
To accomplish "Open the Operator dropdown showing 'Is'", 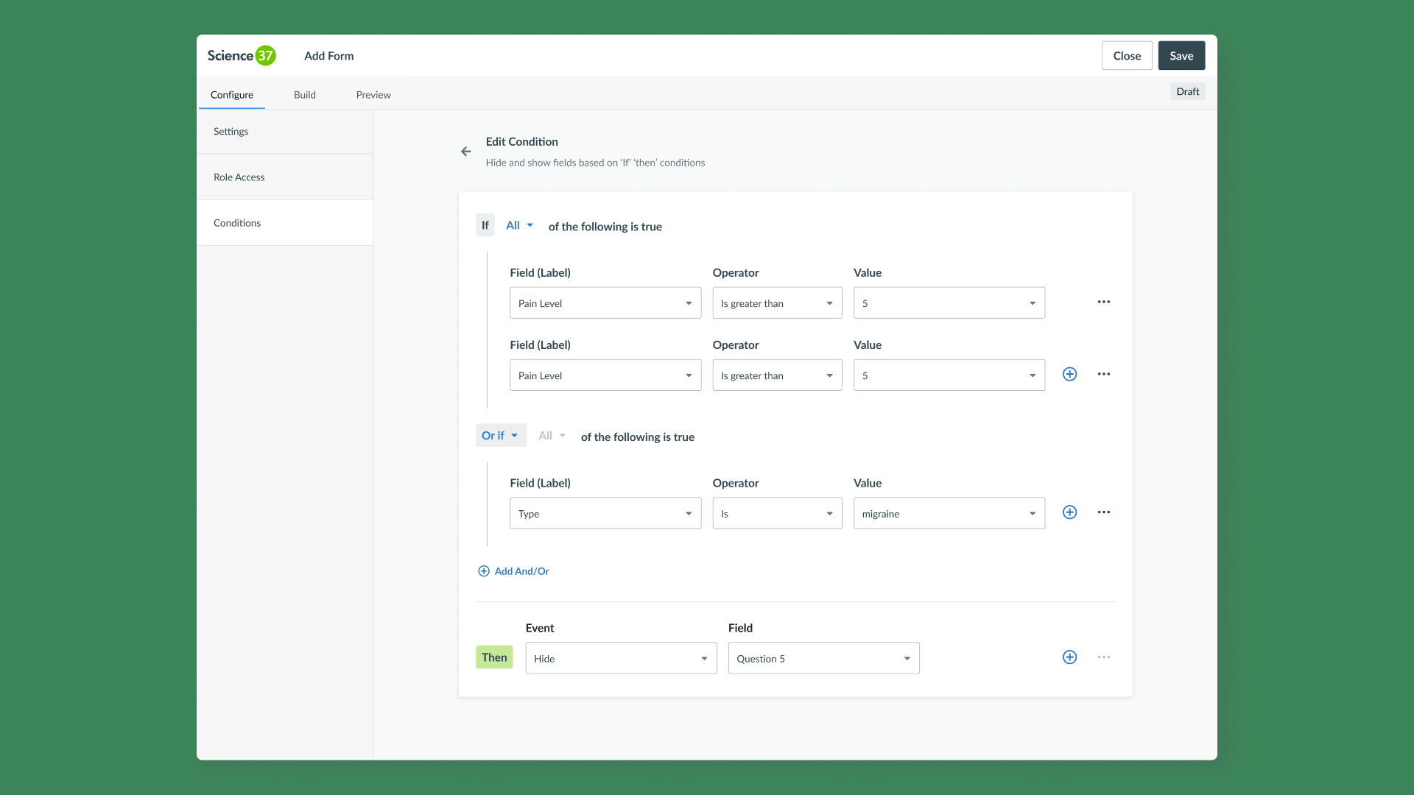I will click(x=776, y=514).
